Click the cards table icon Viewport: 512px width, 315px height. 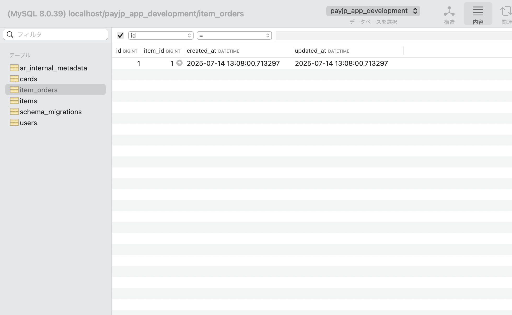(14, 79)
